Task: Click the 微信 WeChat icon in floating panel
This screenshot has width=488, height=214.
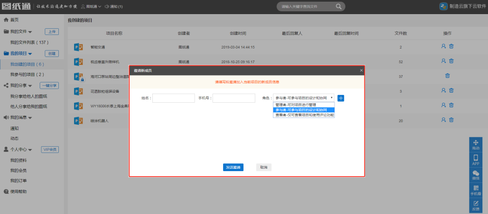Action: (476, 174)
